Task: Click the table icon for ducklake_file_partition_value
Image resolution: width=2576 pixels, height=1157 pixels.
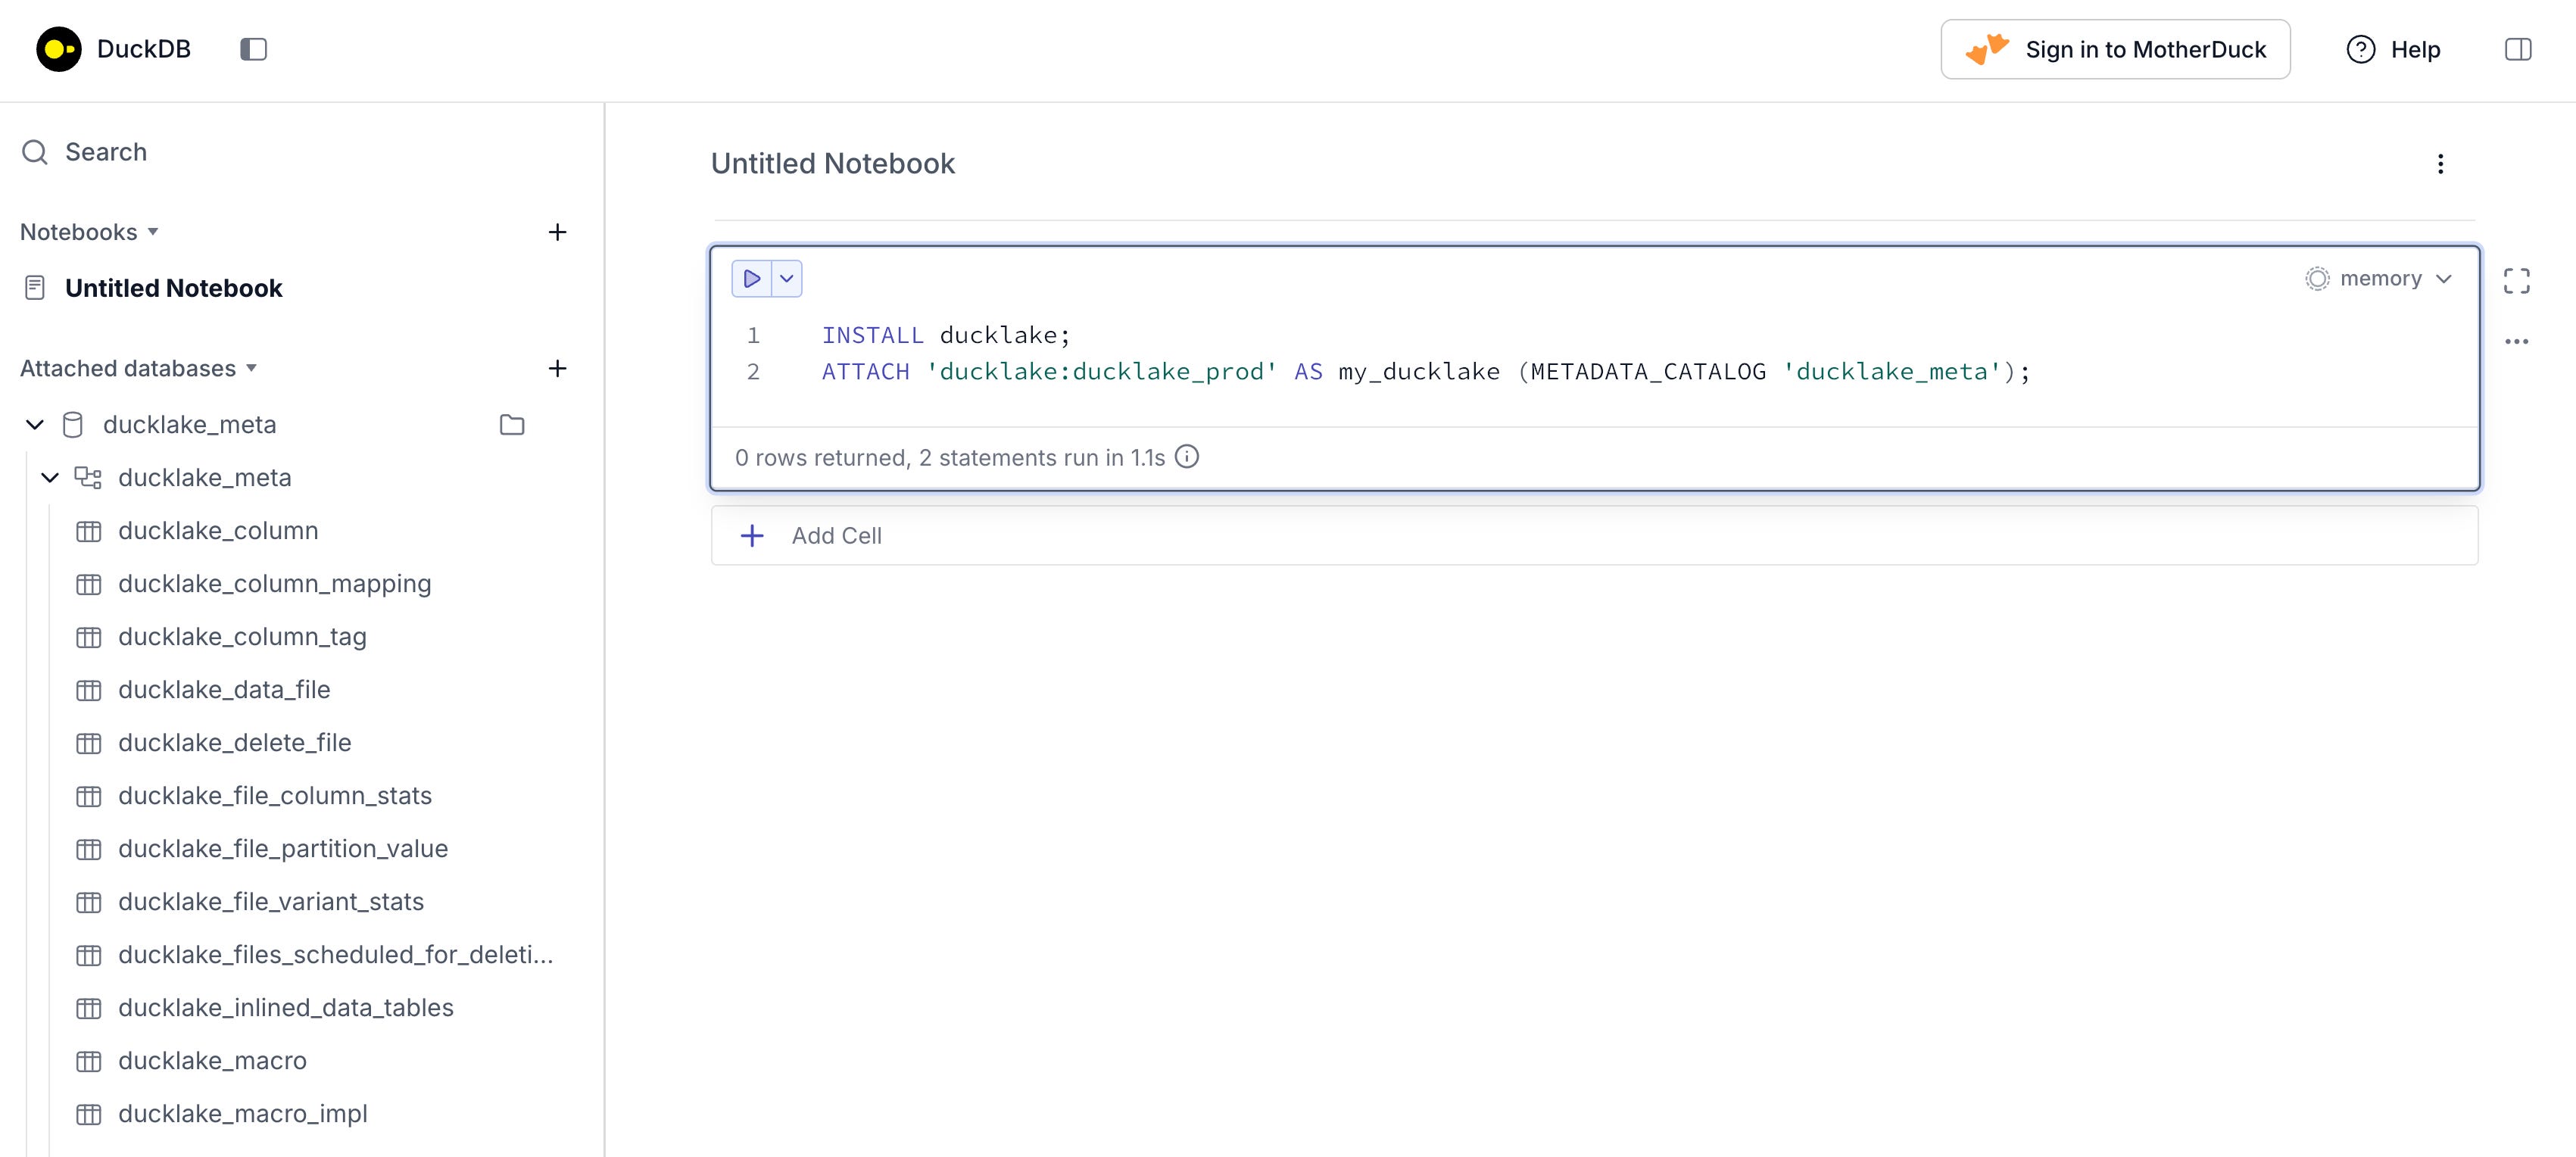Action: (89, 849)
